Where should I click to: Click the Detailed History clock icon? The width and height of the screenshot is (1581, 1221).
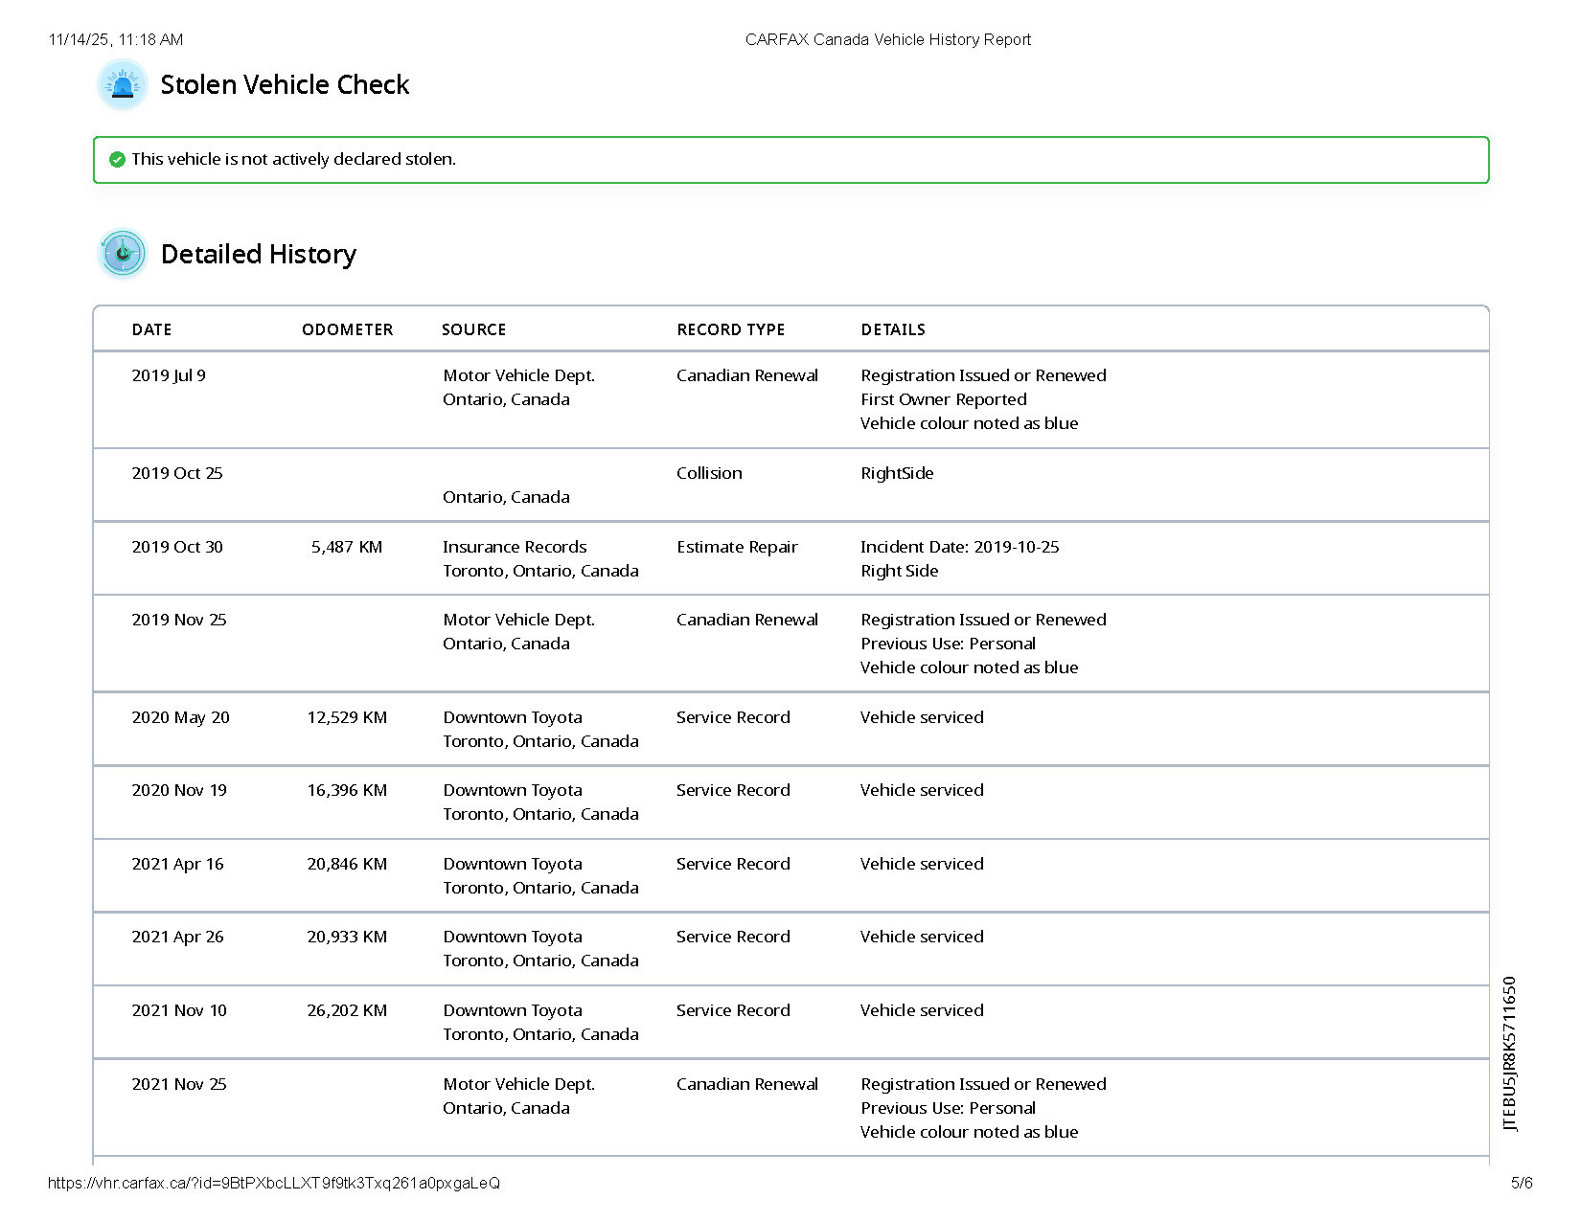pos(123,254)
